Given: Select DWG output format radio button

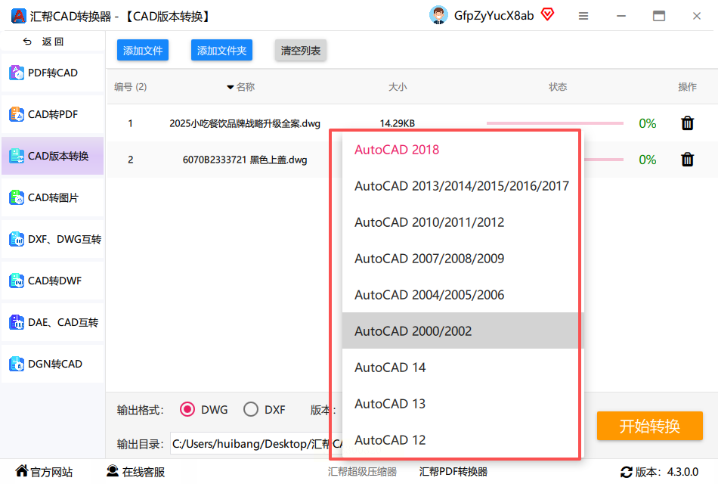Looking at the screenshot, I should tap(187, 409).
